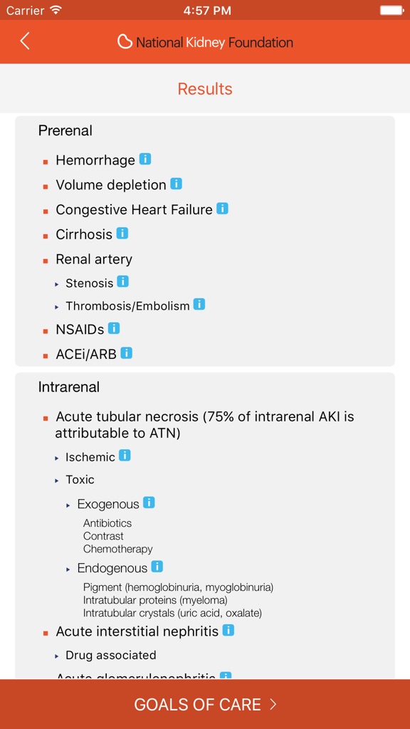
Task: Open info for Hemorrhage
Action: point(144,159)
